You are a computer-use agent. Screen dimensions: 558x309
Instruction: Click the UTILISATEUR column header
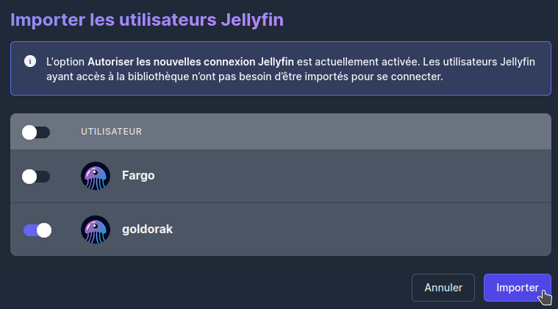coord(112,132)
